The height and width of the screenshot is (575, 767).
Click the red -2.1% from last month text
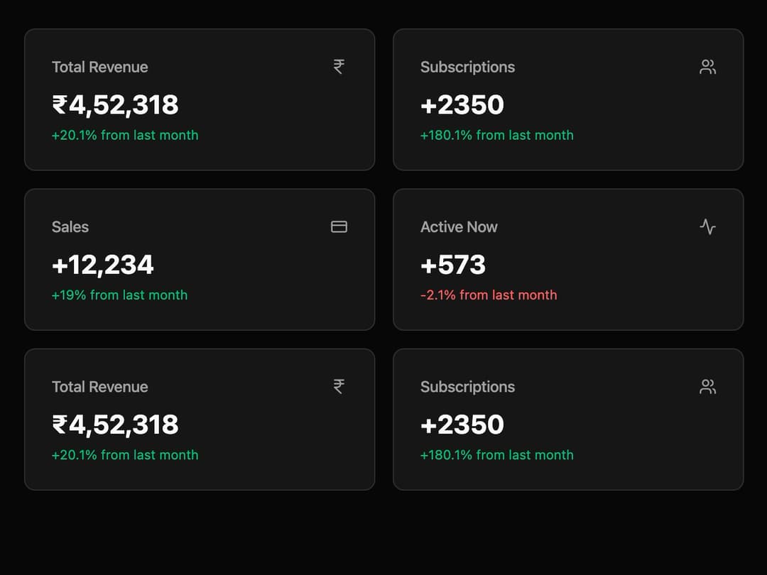(x=489, y=295)
